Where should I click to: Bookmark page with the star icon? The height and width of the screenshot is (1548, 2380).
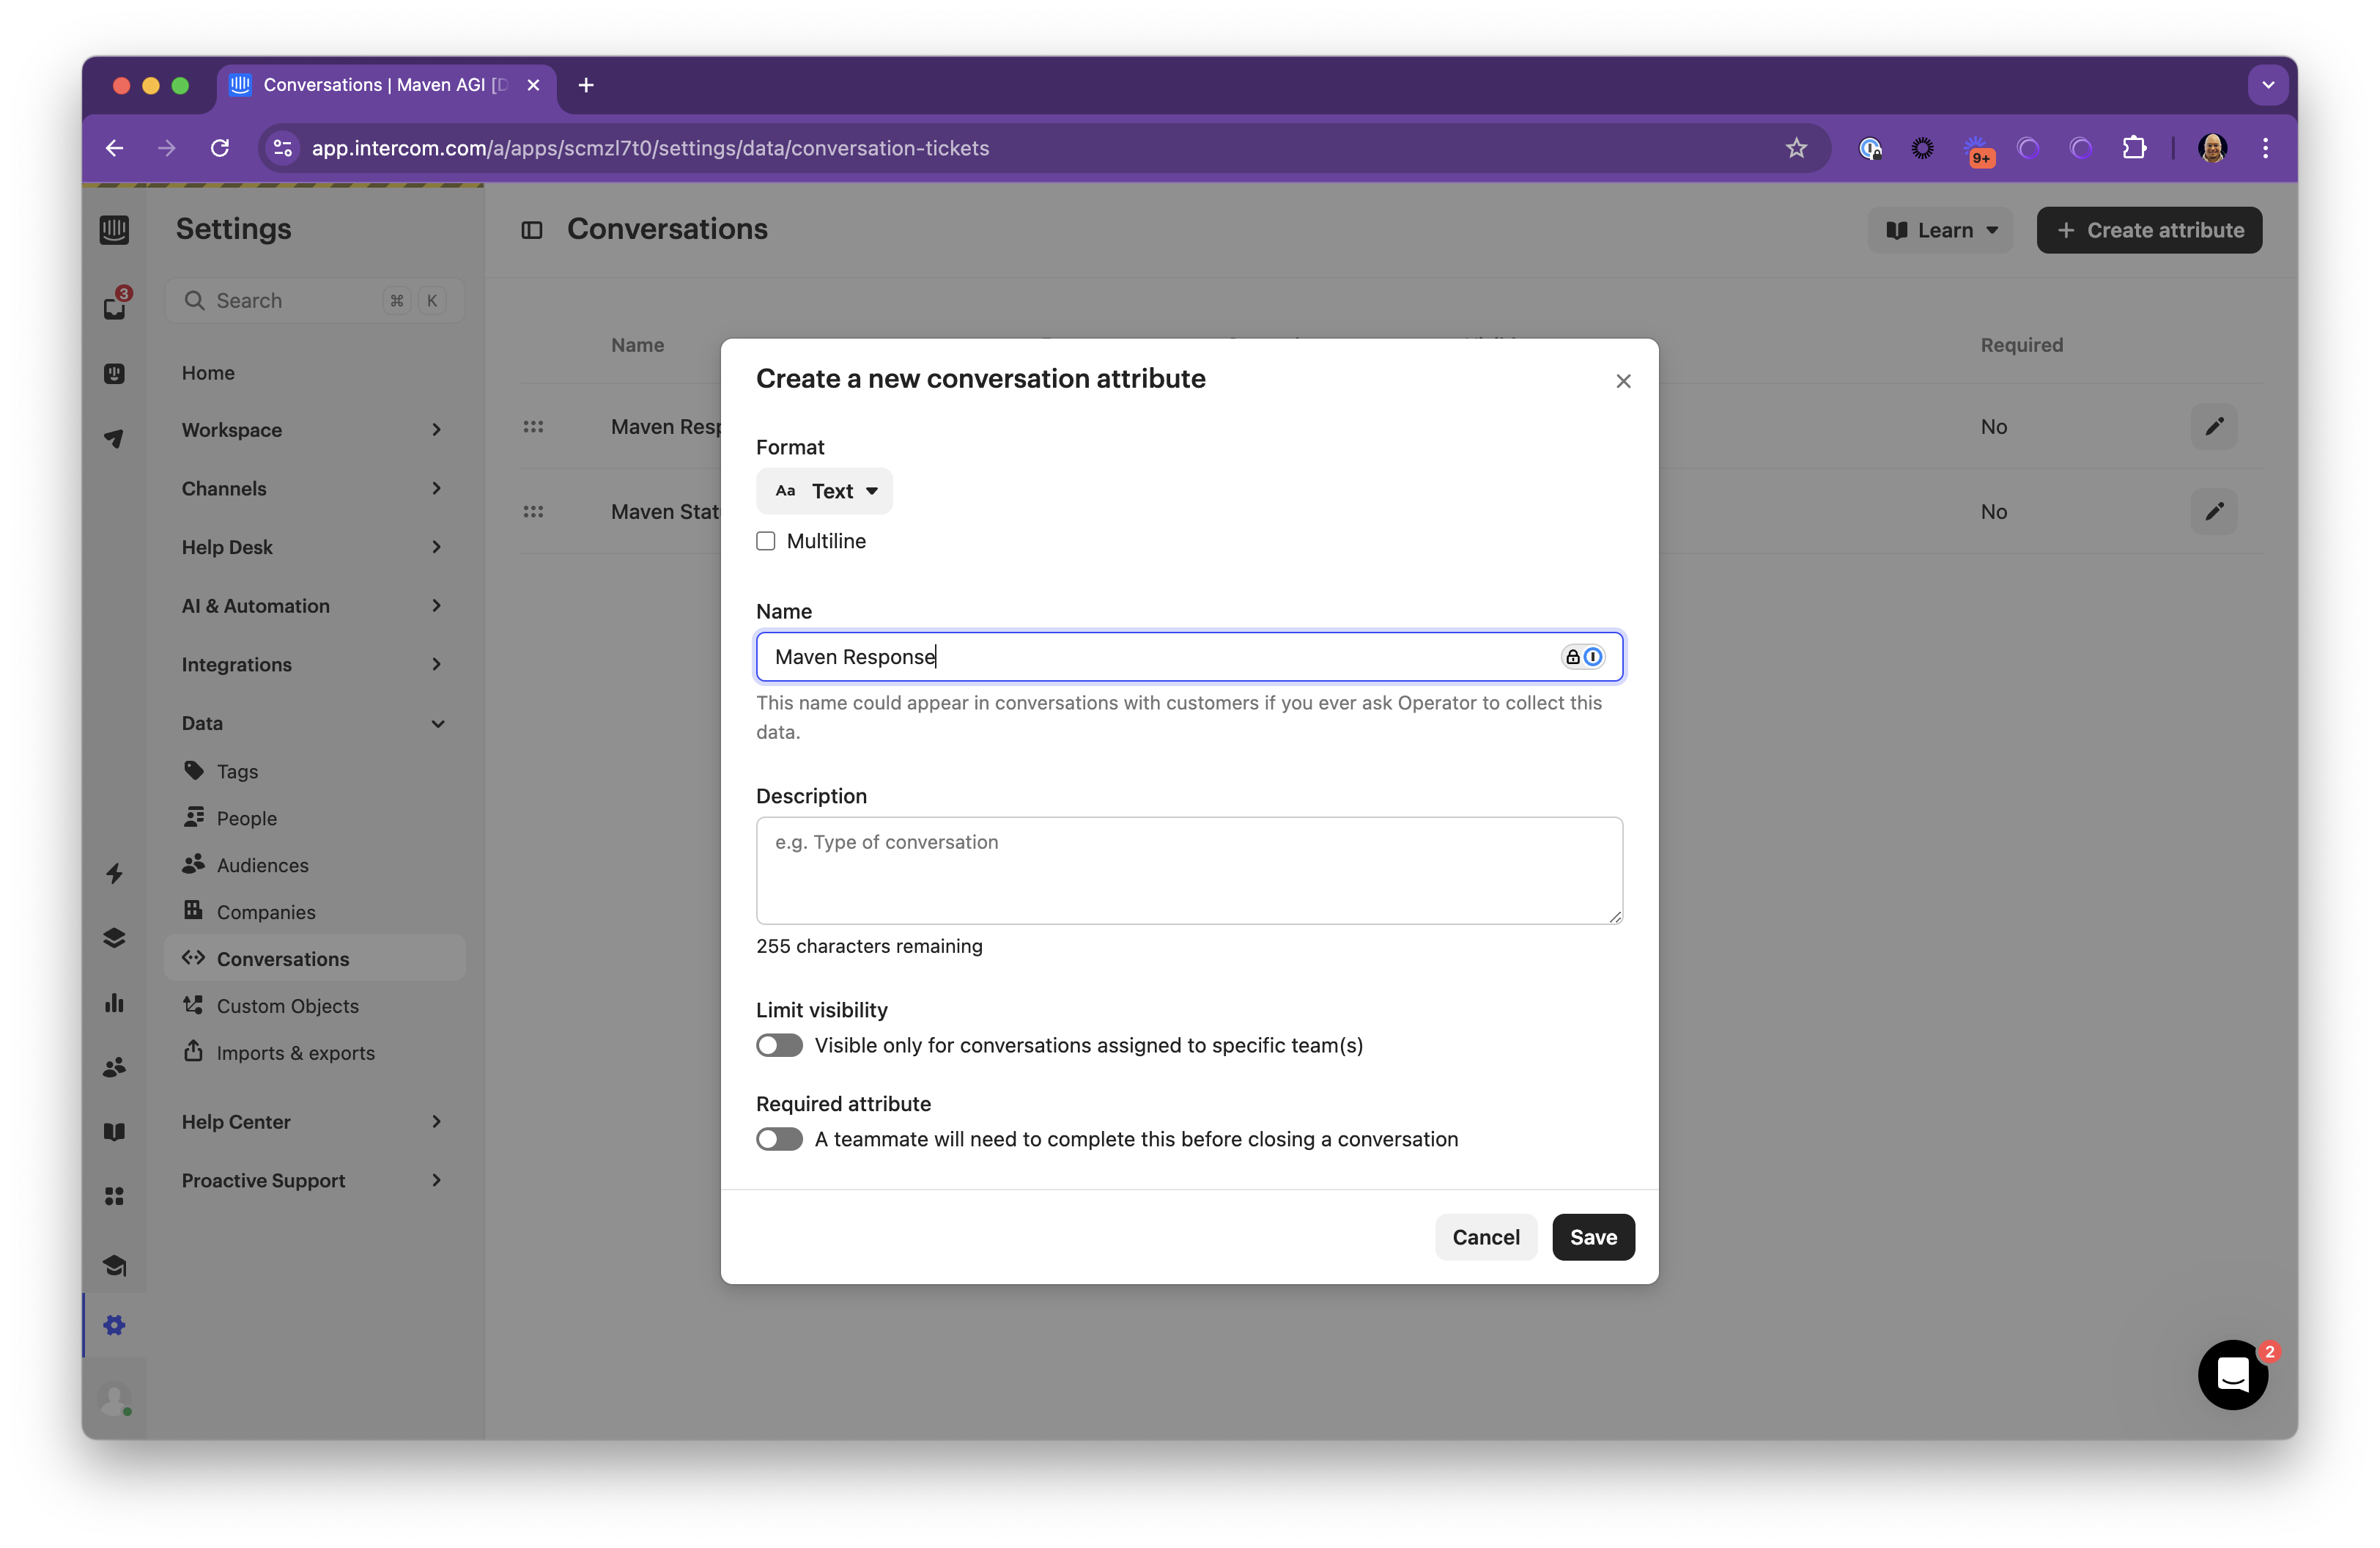click(x=1796, y=148)
